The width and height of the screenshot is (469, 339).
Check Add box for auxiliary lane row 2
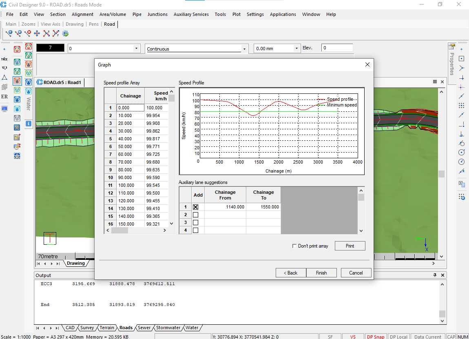(x=196, y=215)
